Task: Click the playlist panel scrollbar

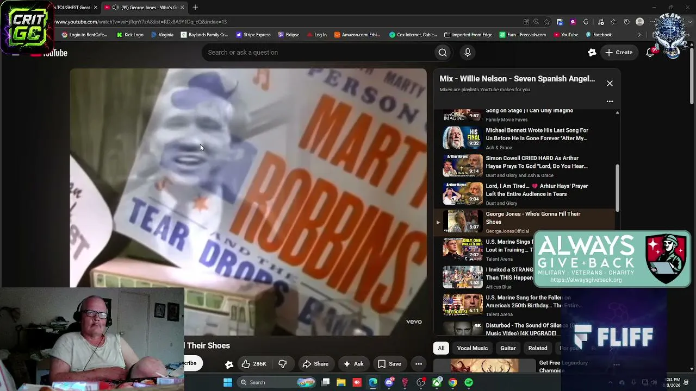Action: (x=617, y=187)
